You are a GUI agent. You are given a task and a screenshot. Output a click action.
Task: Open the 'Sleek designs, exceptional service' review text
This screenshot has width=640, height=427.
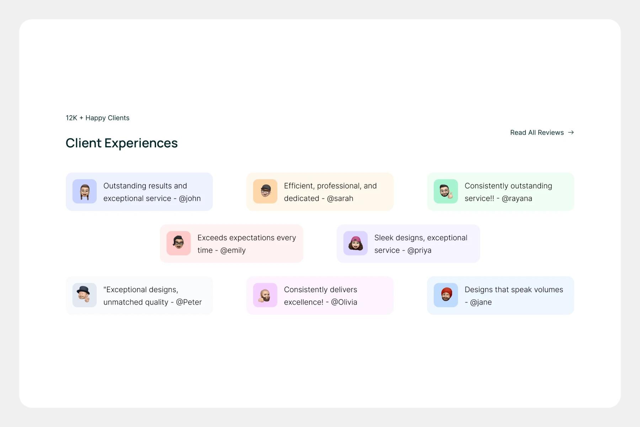tap(421, 244)
